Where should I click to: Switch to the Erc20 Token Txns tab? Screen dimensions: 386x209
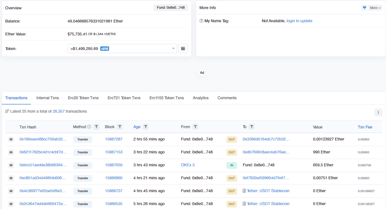[83, 98]
